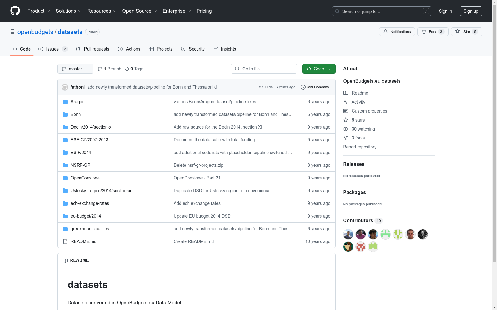Open the ESF-CZ/2007-2013 folder

point(89,140)
